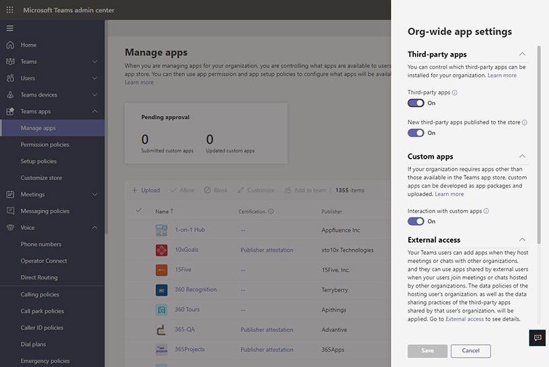Collapse the Third-party apps section

click(x=522, y=54)
